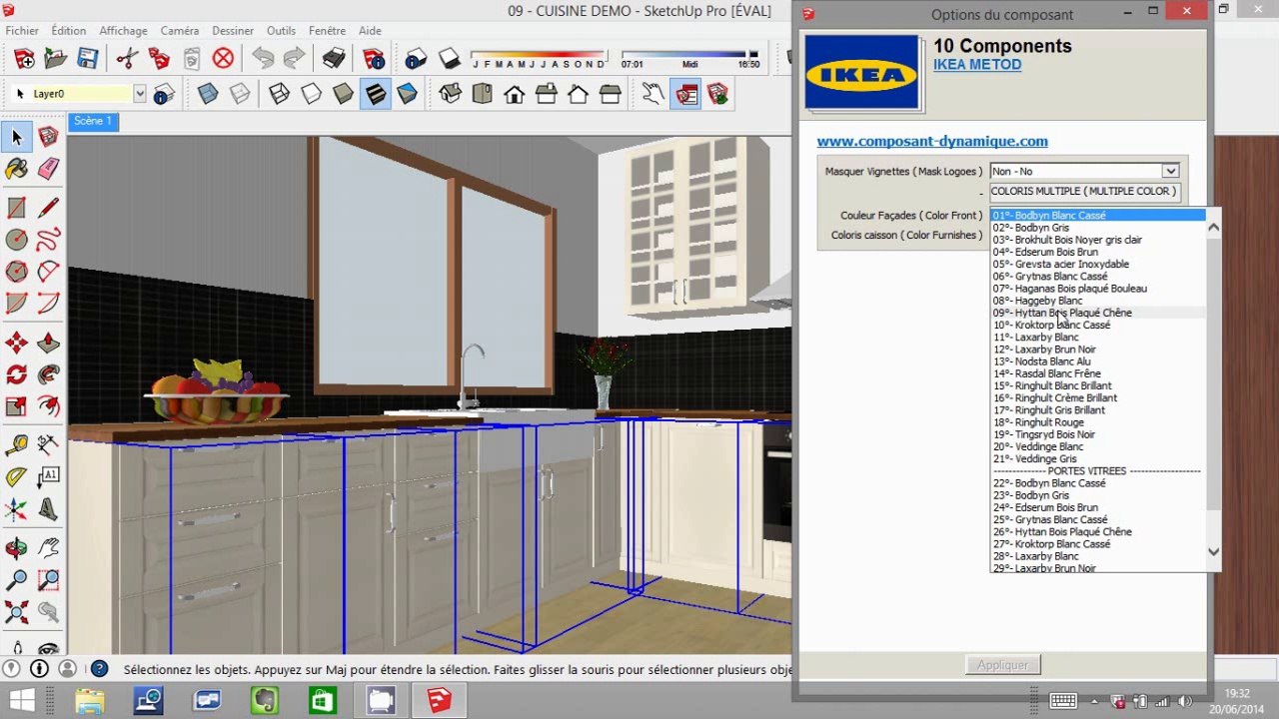
Task: Toggle X-Ray face style
Action: [x=208, y=94]
